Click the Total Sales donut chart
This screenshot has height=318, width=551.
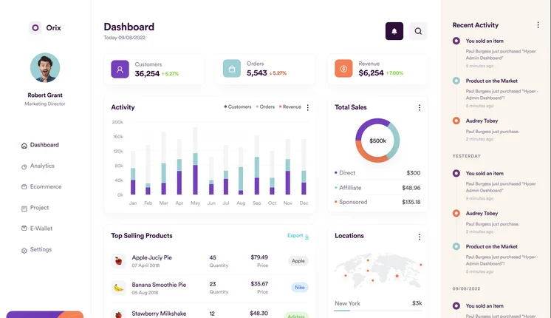[377, 141]
